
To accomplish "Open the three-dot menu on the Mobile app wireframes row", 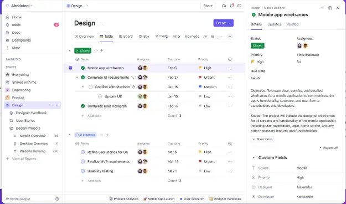I will (230, 68).
